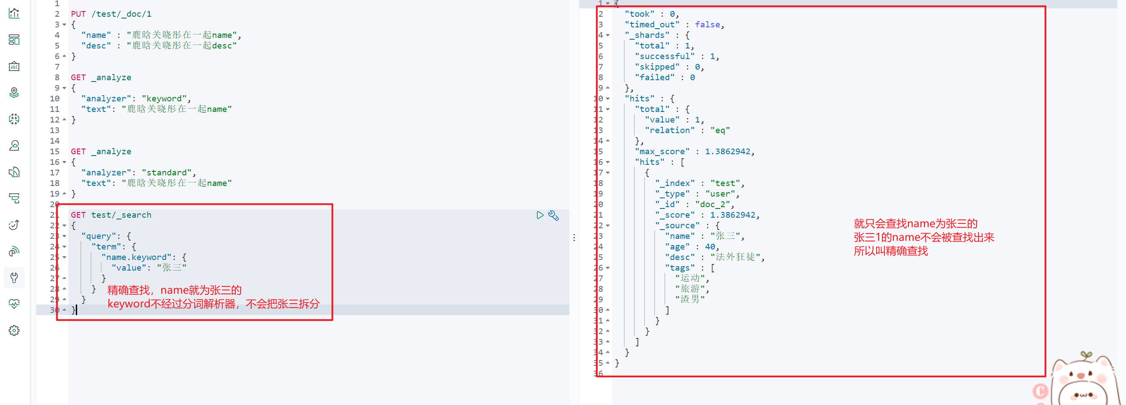Open Dev Tools in sidebar

coord(14,278)
